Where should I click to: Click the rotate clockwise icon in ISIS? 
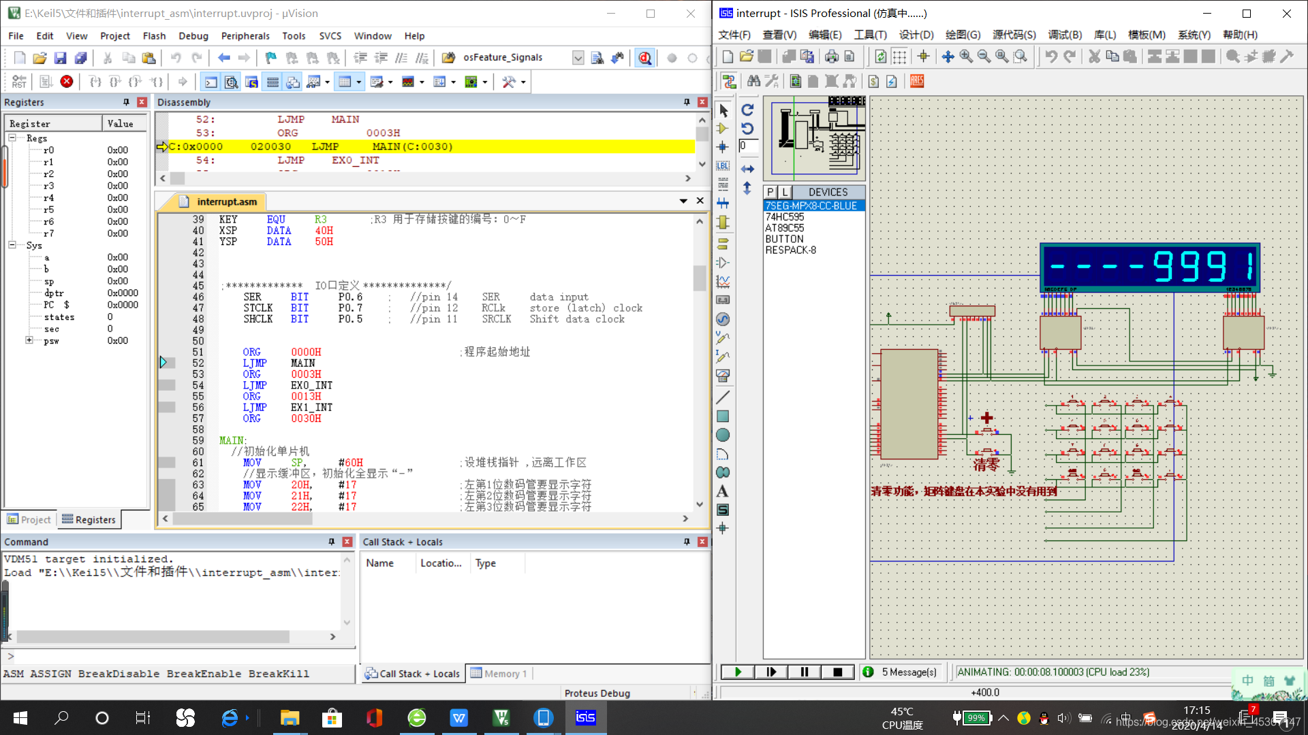[x=747, y=110]
